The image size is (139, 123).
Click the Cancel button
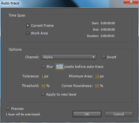pos(119,114)
